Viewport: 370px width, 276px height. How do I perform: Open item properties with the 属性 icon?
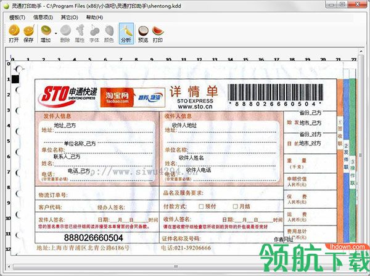80,33
